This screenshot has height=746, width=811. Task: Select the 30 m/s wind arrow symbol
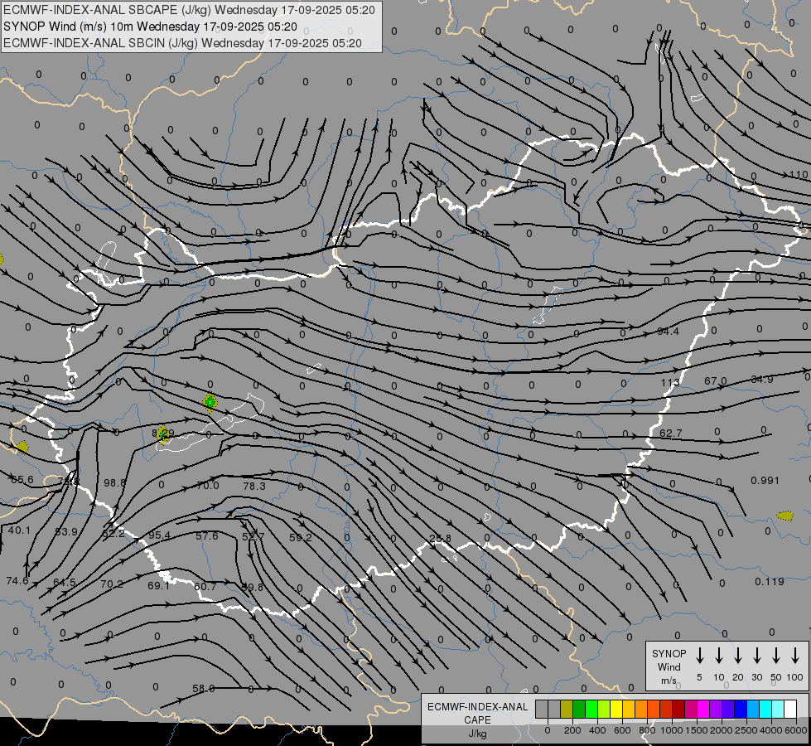[x=756, y=656]
